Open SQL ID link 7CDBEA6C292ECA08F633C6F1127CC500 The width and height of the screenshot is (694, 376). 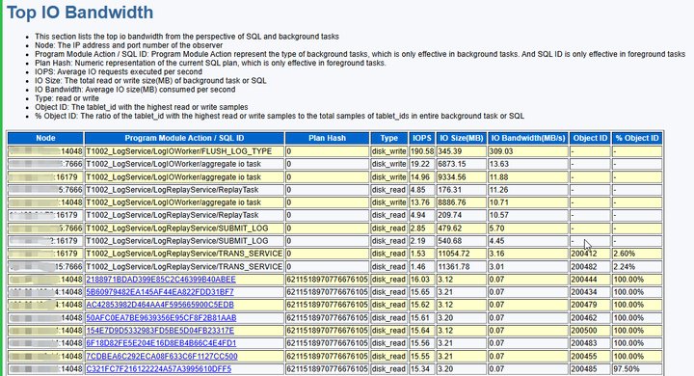click(162, 356)
